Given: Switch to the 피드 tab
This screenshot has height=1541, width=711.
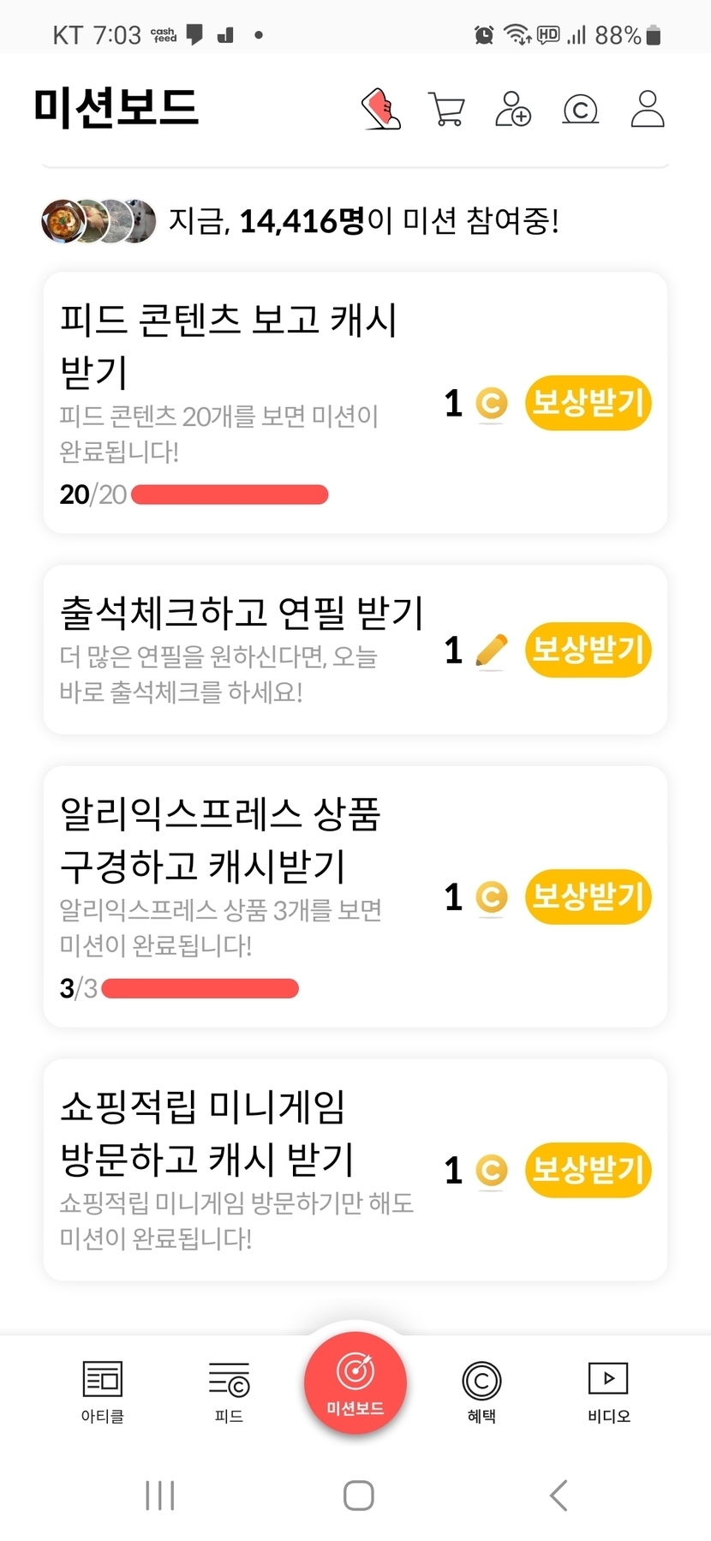Looking at the screenshot, I should click(x=229, y=1392).
